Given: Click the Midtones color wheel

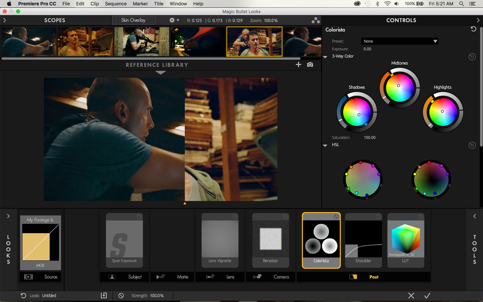Looking at the screenshot, I should click(400, 88).
